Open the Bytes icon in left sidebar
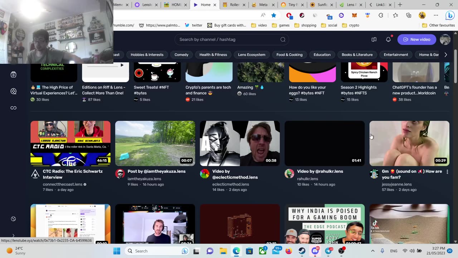The height and width of the screenshot is (258, 458). tap(13, 75)
